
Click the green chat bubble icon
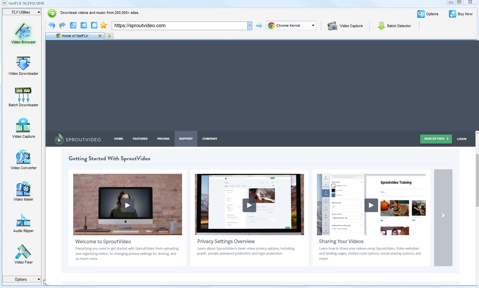pos(52,13)
